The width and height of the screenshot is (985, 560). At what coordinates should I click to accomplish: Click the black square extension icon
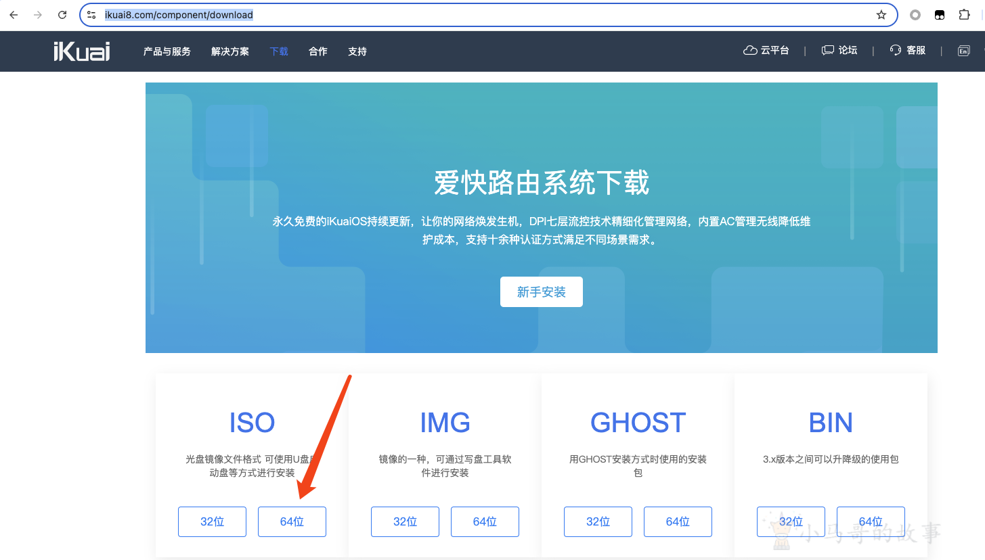click(x=940, y=15)
